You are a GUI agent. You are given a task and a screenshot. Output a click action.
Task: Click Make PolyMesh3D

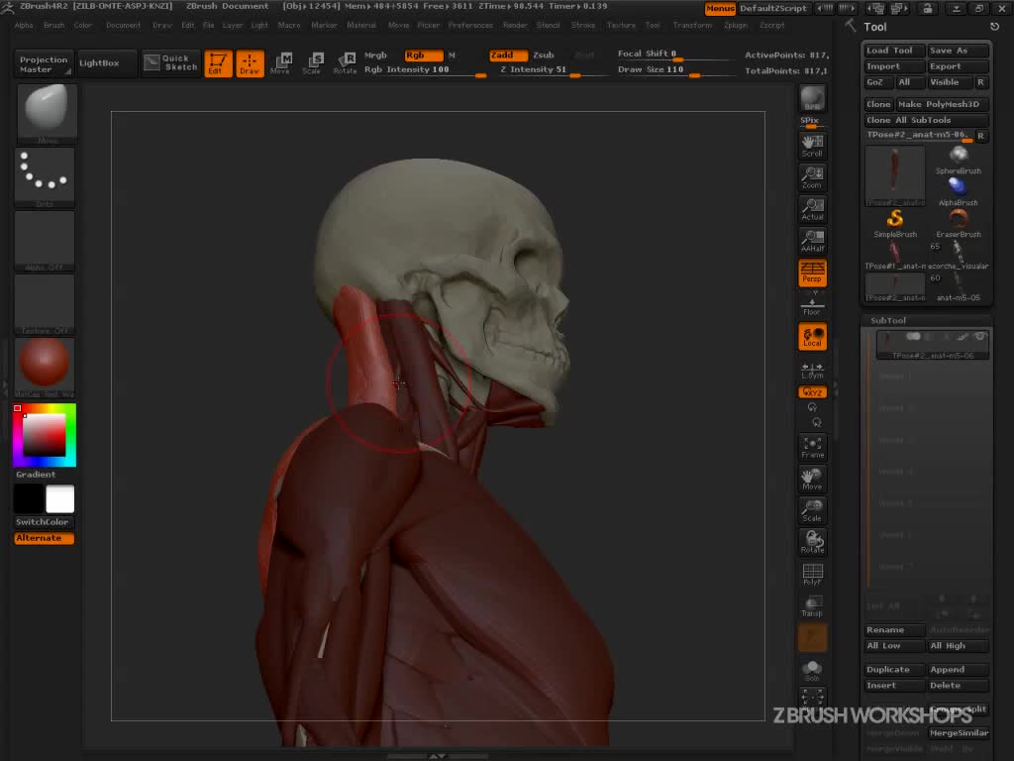click(941, 104)
